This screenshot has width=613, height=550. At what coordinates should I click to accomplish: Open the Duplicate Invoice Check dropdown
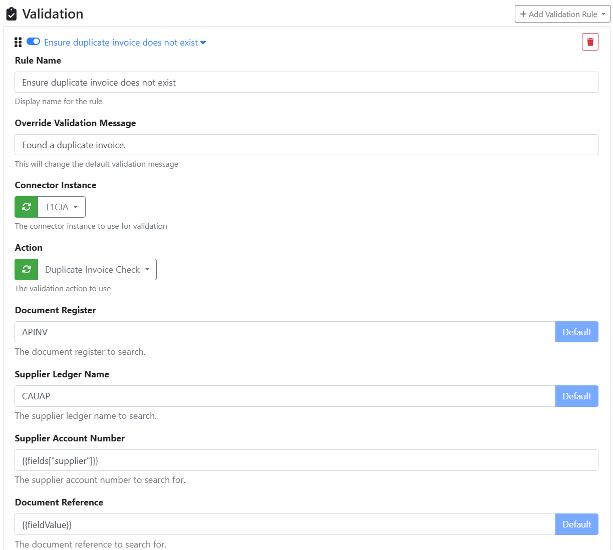pyautogui.click(x=97, y=270)
